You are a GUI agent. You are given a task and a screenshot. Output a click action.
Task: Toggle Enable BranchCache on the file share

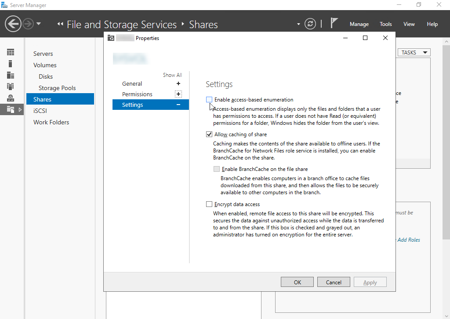[x=217, y=169]
